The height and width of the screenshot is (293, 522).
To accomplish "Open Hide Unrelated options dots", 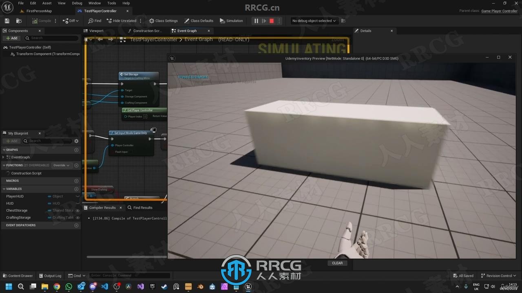I will click(141, 21).
